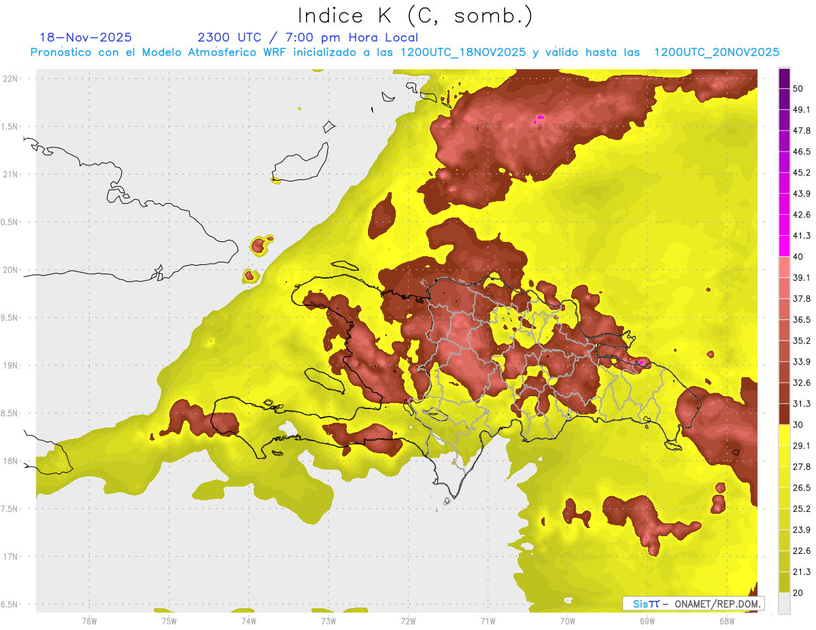Click the color scale label "36.5"
The width and height of the screenshot is (816, 630).
[801, 319]
